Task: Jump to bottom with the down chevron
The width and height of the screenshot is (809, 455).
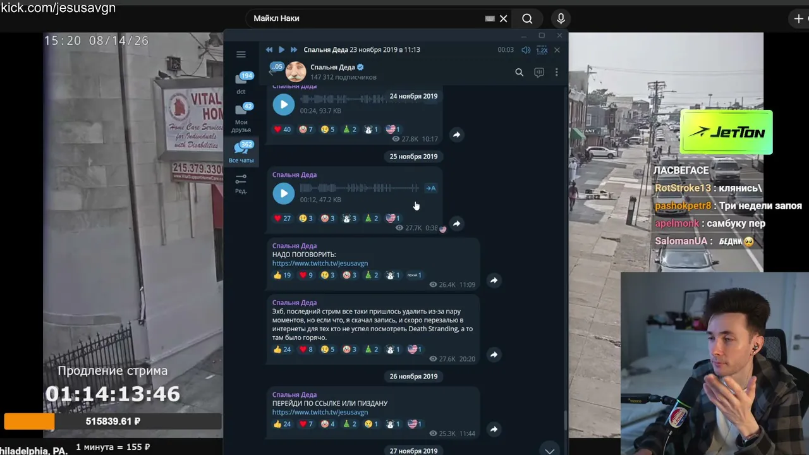Action: (549, 451)
